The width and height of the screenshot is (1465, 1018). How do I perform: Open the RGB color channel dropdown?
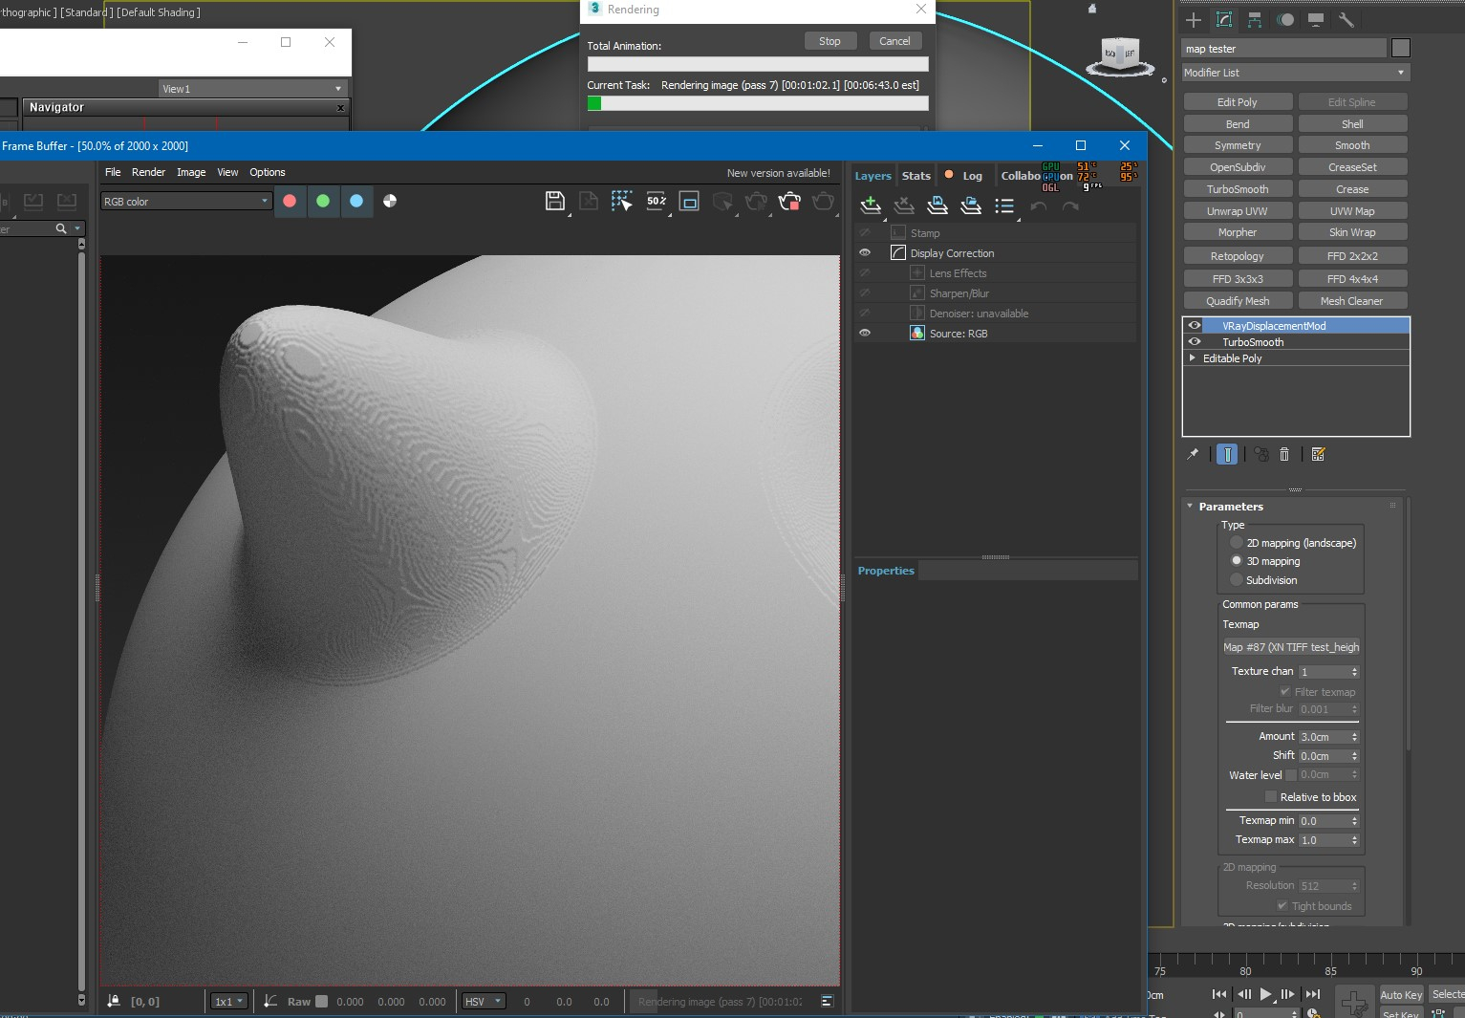tap(187, 201)
